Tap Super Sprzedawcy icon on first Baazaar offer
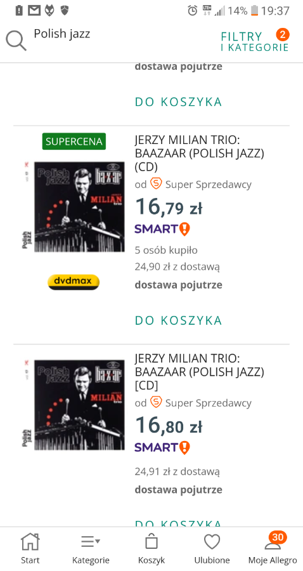This screenshot has width=303, height=571. [156, 184]
